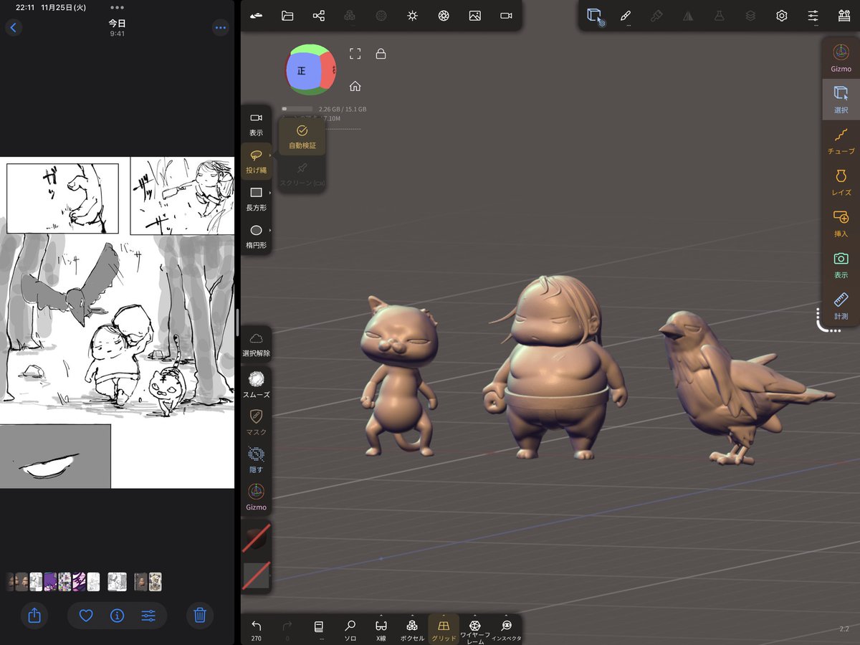The image size is (860, 645).
Task: Select the 表示 camera tool in right sidebar
Action: tap(841, 264)
